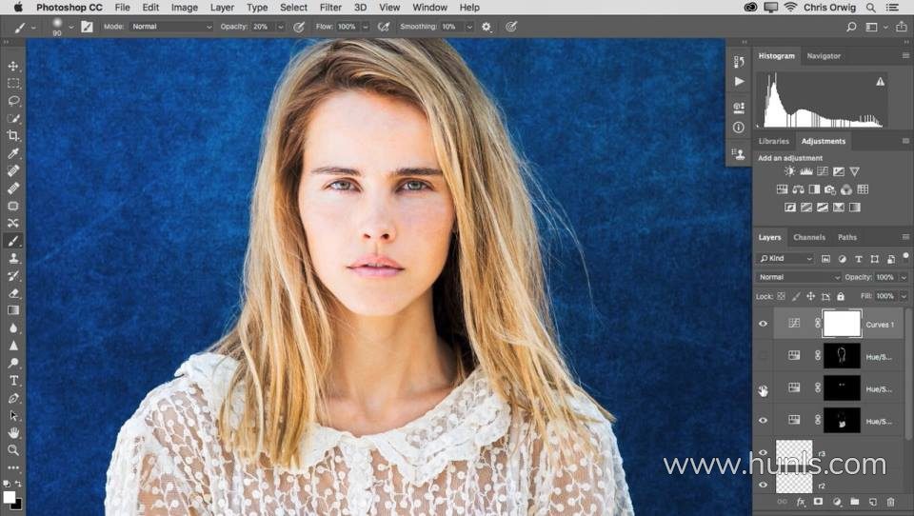Add an Exposure adjustment

(839, 171)
